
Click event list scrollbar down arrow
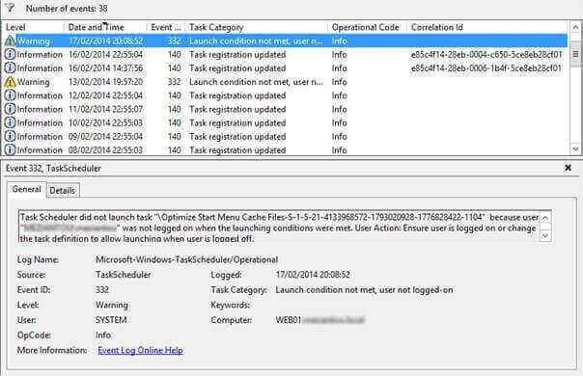pyautogui.click(x=575, y=149)
